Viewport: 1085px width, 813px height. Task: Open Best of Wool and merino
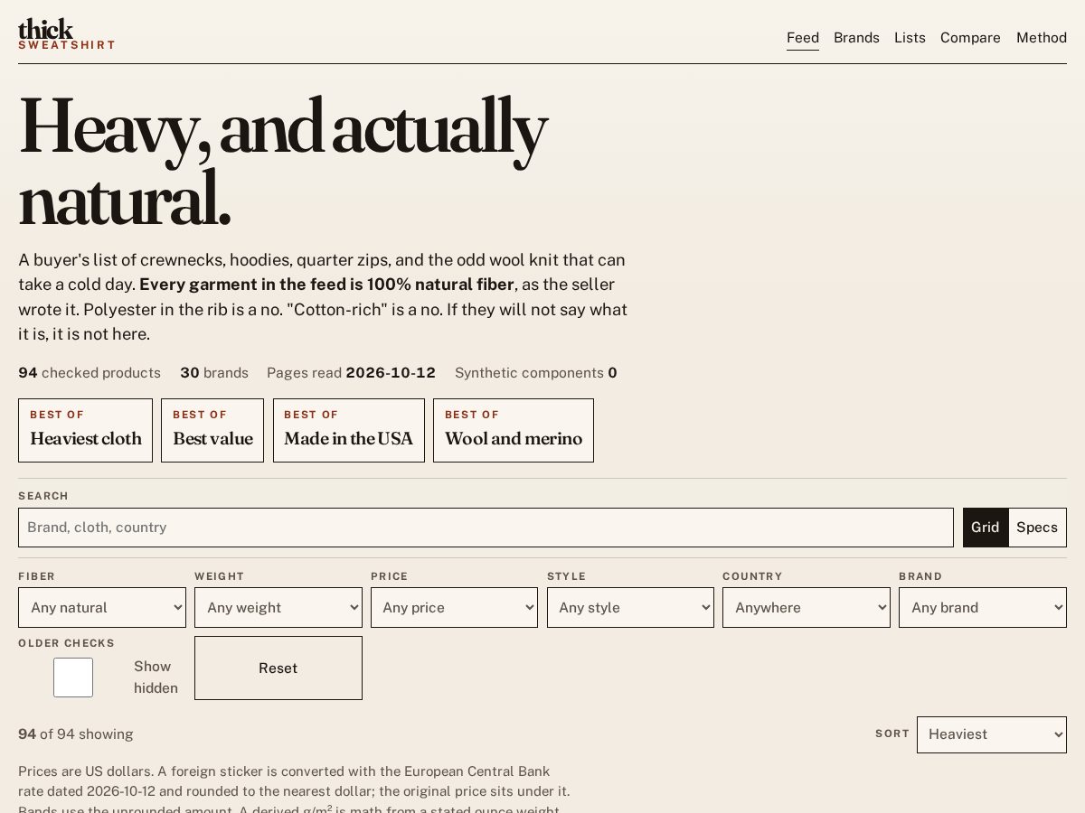[x=514, y=430]
